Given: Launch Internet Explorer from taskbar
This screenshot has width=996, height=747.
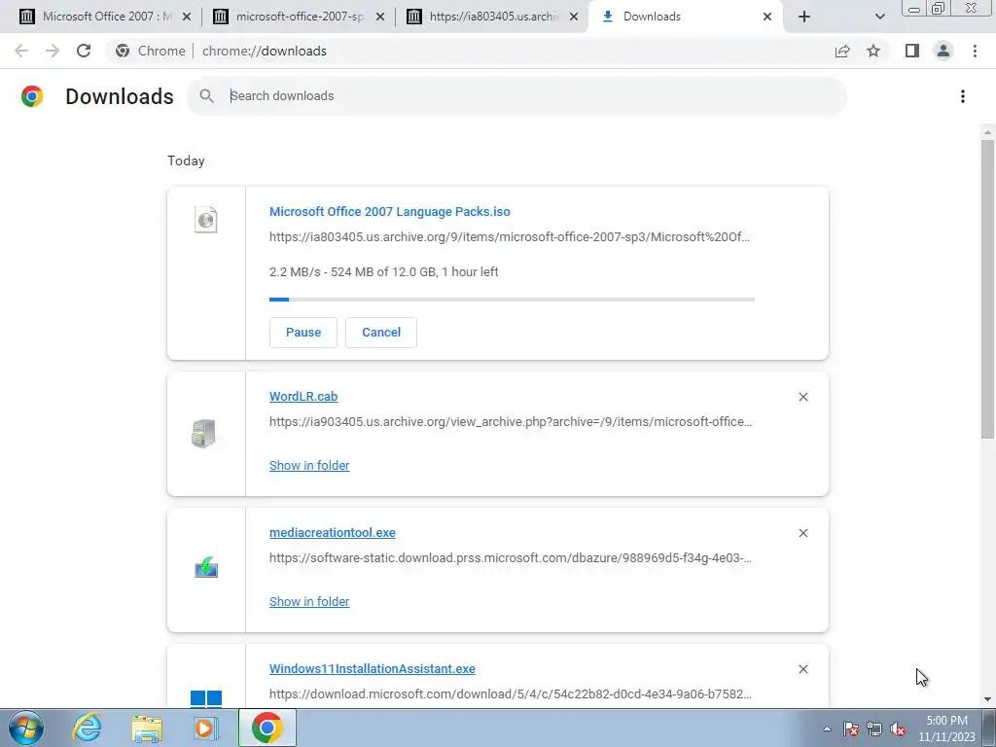Looking at the screenshot, I should (x=87, y=728).
